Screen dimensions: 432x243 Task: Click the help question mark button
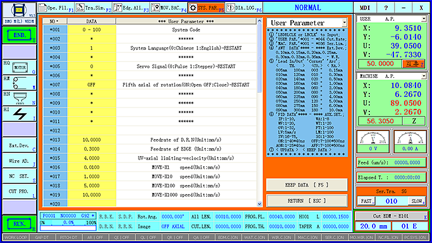(x=386, y=8)
